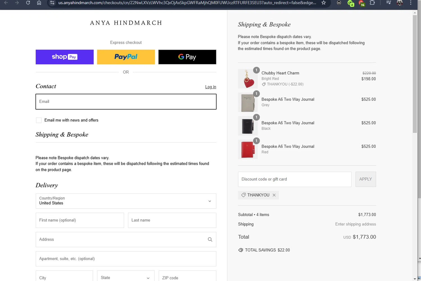Open Chrome's three-dot menu
This screenshot has width=421, height=281.
(x=411, y=3)
